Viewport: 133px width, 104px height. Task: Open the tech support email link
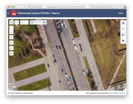117,93
